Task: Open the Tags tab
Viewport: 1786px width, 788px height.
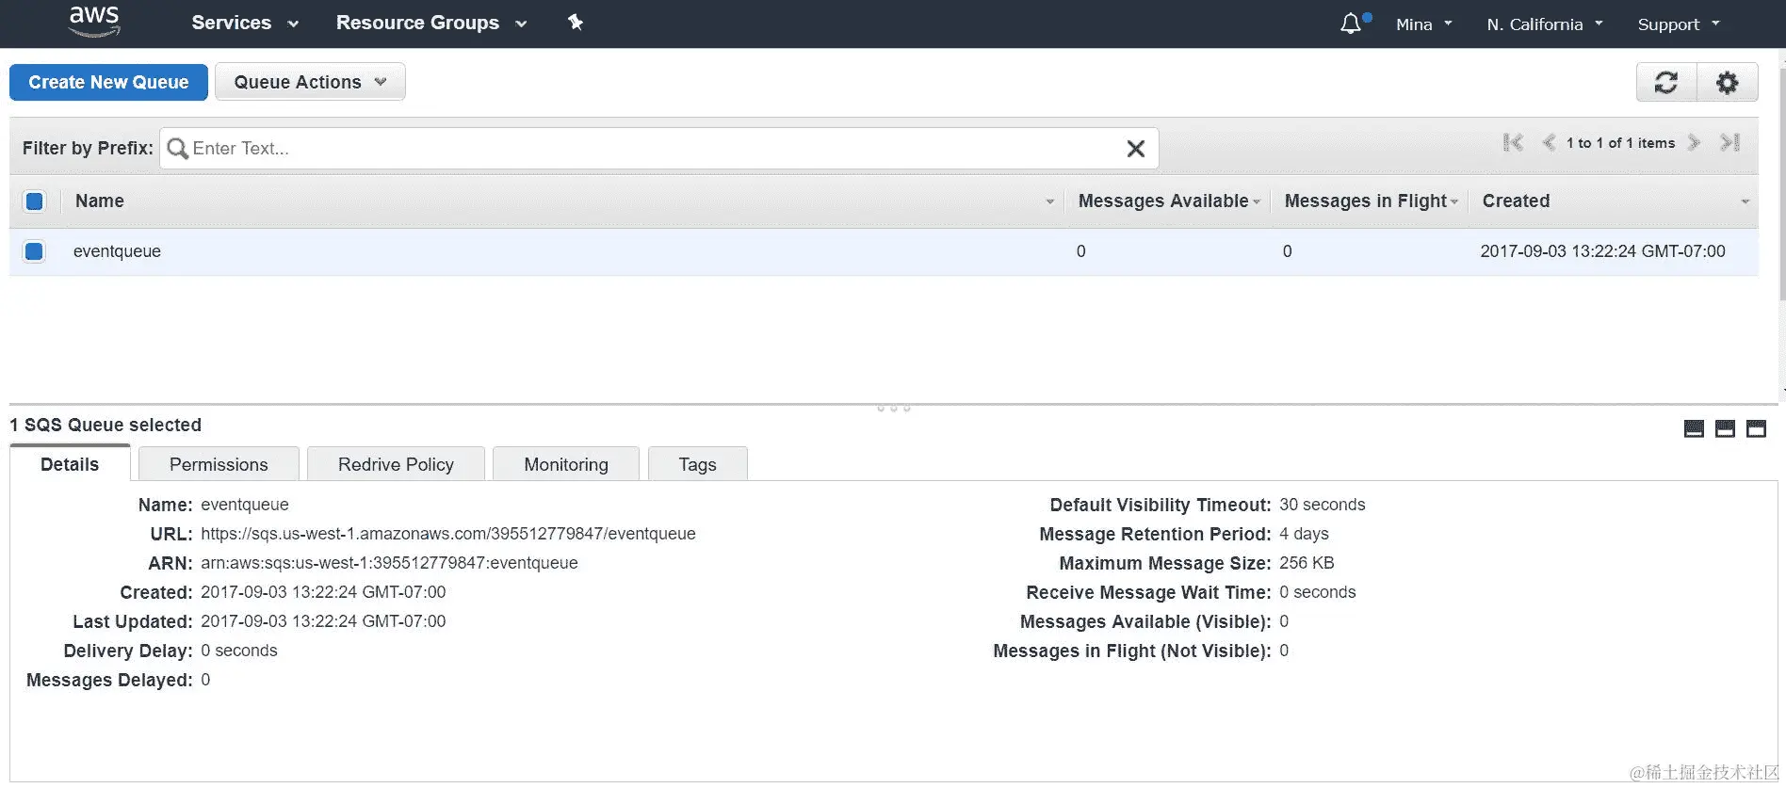Action: tap(698, 464)
